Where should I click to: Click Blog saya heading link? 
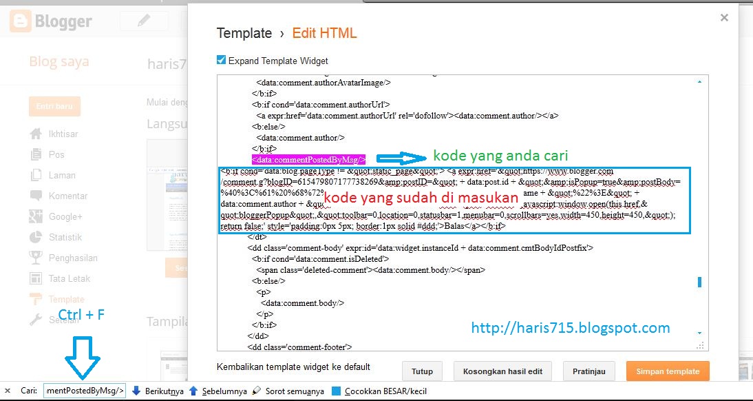click(x=59, y=61)
